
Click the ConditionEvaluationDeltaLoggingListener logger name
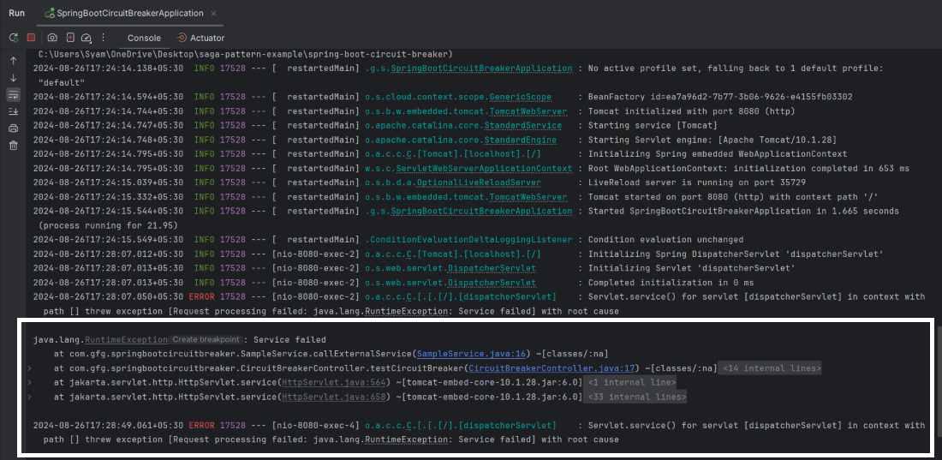[x=469, y=239]
